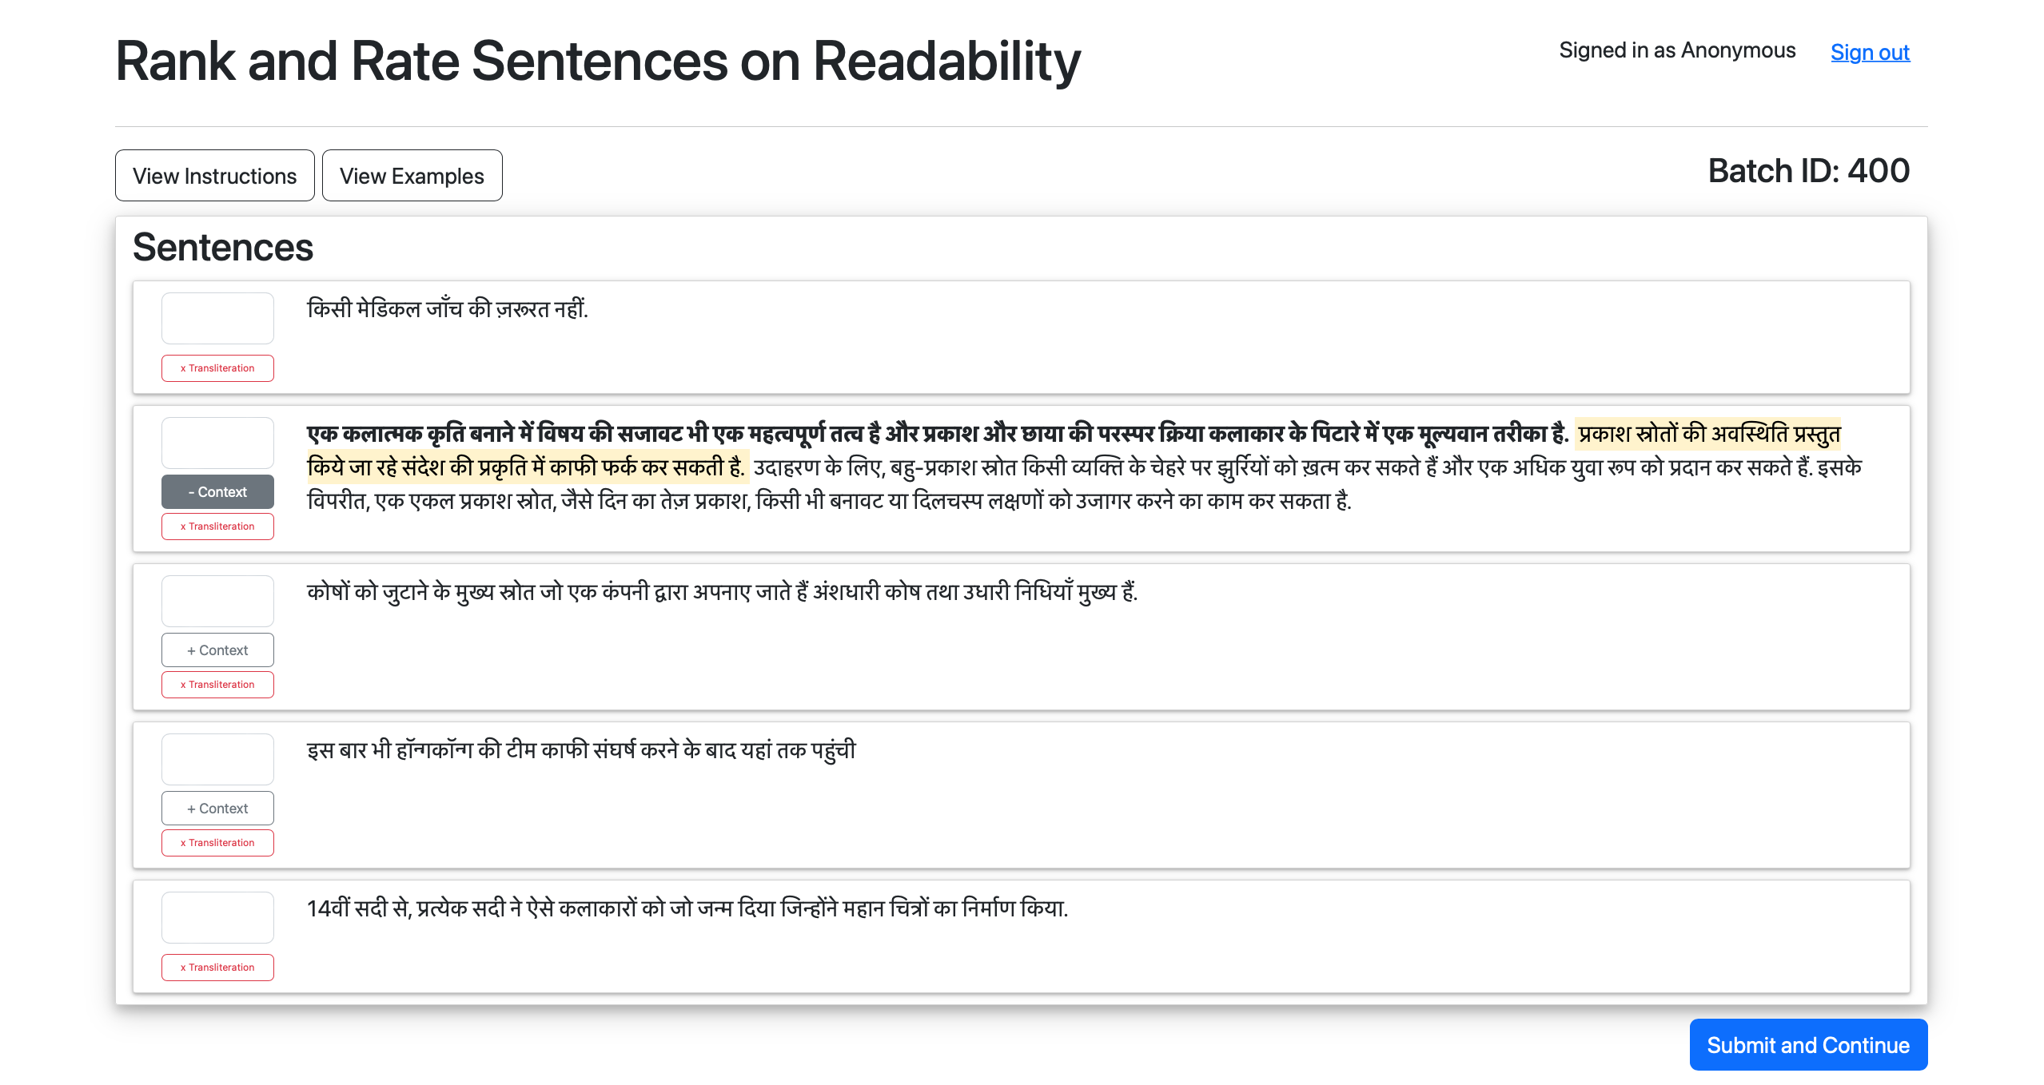Toggle Transliteration for the कोषों को जुटाने sentence
The width and height of the screenshot is (2044, 1085).
tap(217, 685)
